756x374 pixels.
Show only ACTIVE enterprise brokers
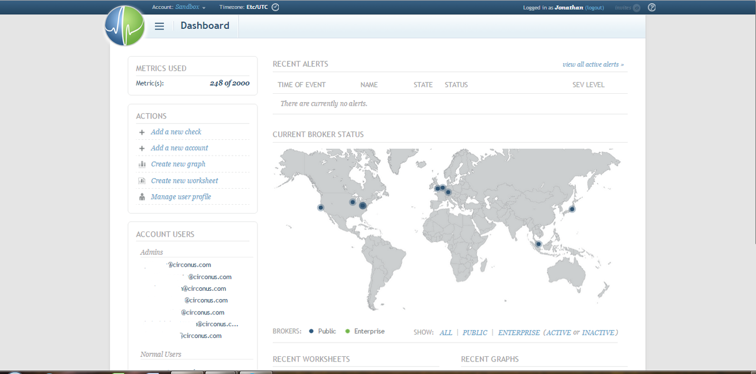(x=558, y=332)
